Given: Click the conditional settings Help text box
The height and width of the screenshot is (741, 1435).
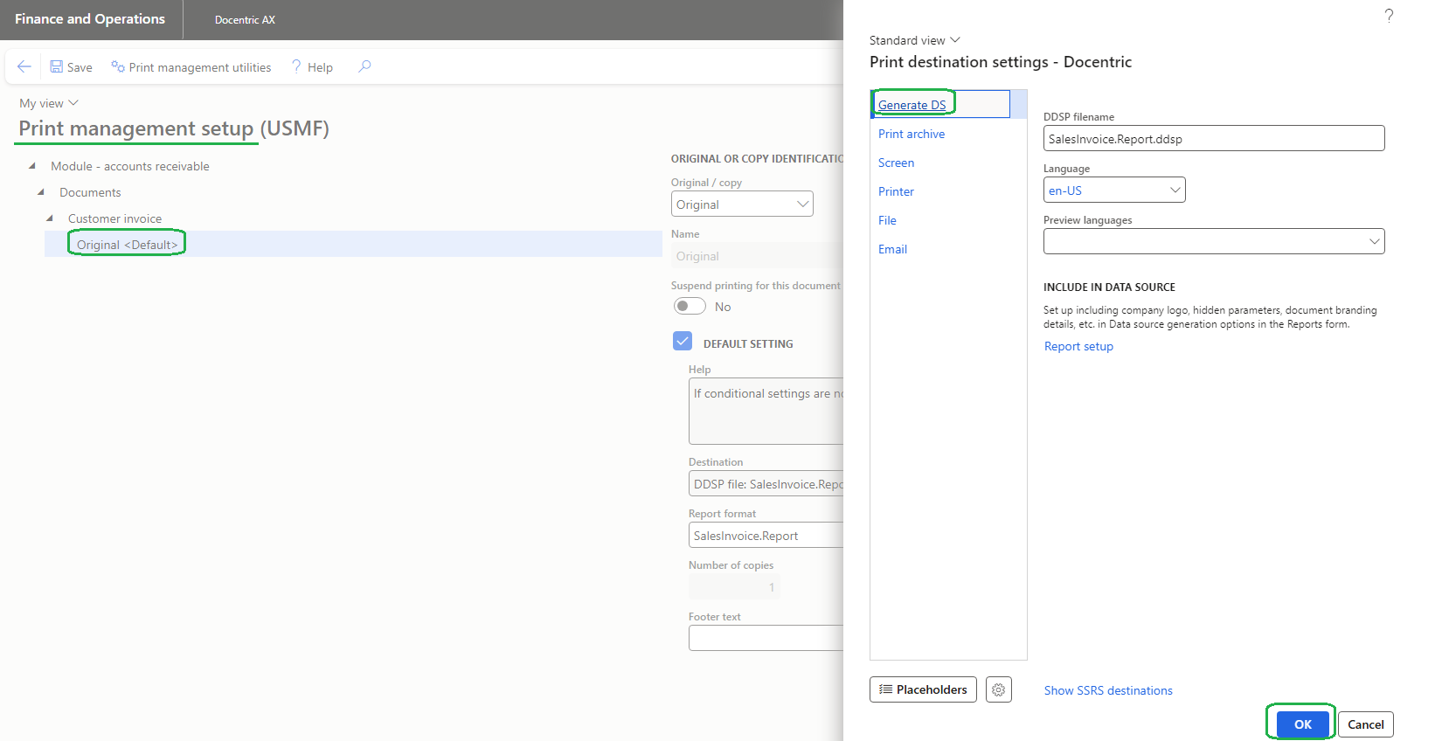Looking at the screenshot, I should [x=766, y=411].
